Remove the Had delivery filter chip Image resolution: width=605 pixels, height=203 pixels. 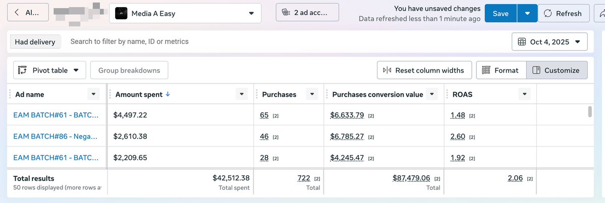coord(35,42)
